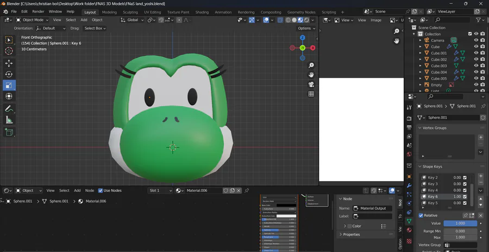The width and height of the screenshot is (489, 252).
Task: Open the Add menu in the 3D viewport header
Action: pyautogui.click(x=84, y=20)
